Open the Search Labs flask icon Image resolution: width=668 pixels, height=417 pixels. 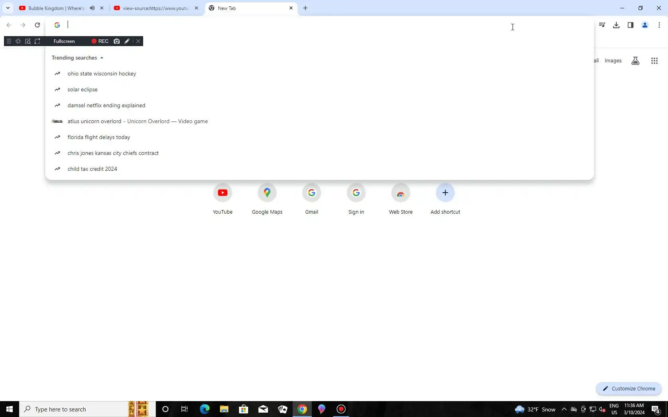[x=635, y=61]
